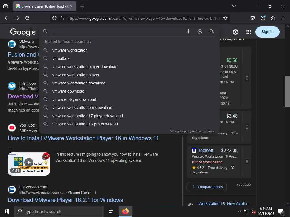Screen dimensions: 290x217
Task: Bookmark this page with the star icon
Action: click(225, 18)
